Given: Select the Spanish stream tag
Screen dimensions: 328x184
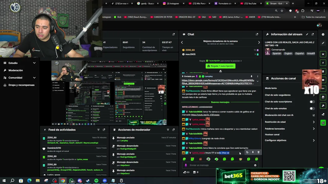Looking at the screenshot, I should [x=277, y=54].
